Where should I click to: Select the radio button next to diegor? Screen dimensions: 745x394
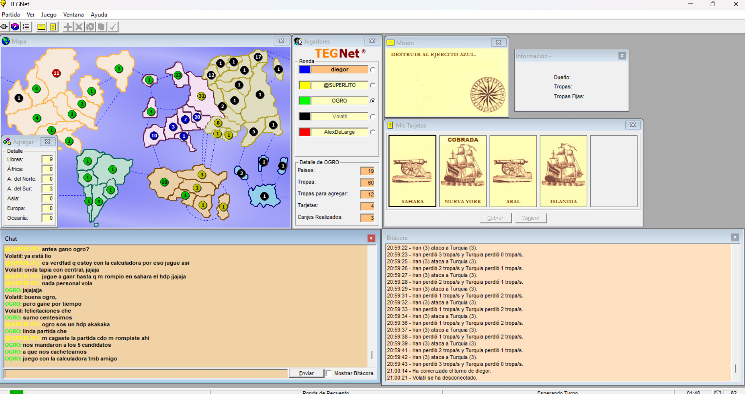click(373, 70)
